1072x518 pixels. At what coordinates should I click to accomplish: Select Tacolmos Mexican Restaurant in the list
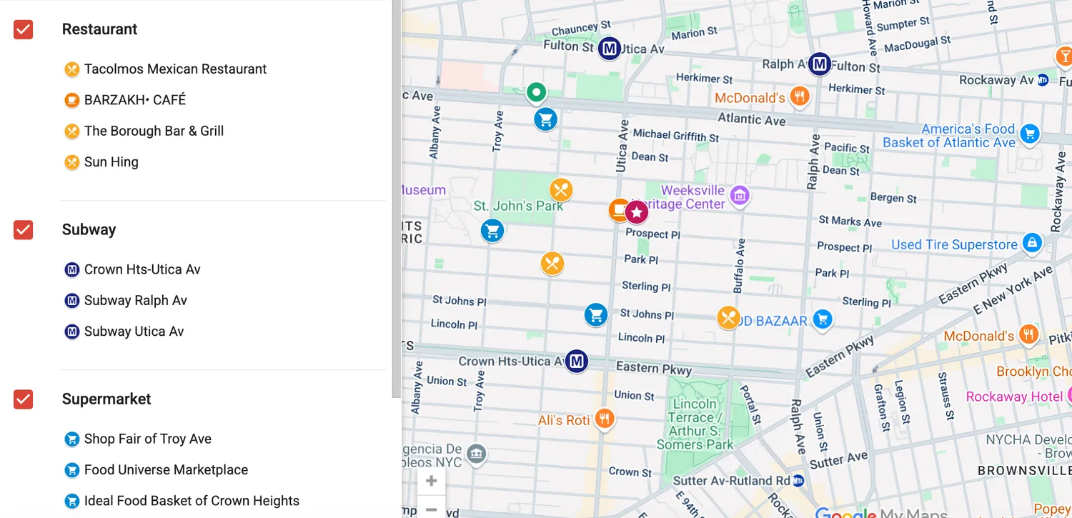175,69
